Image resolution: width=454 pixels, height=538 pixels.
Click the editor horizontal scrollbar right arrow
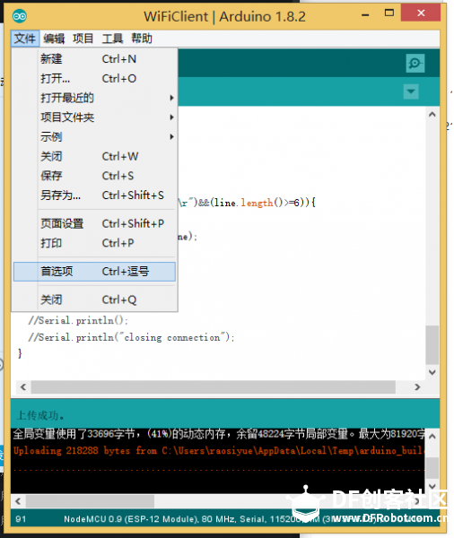(417, 387)
